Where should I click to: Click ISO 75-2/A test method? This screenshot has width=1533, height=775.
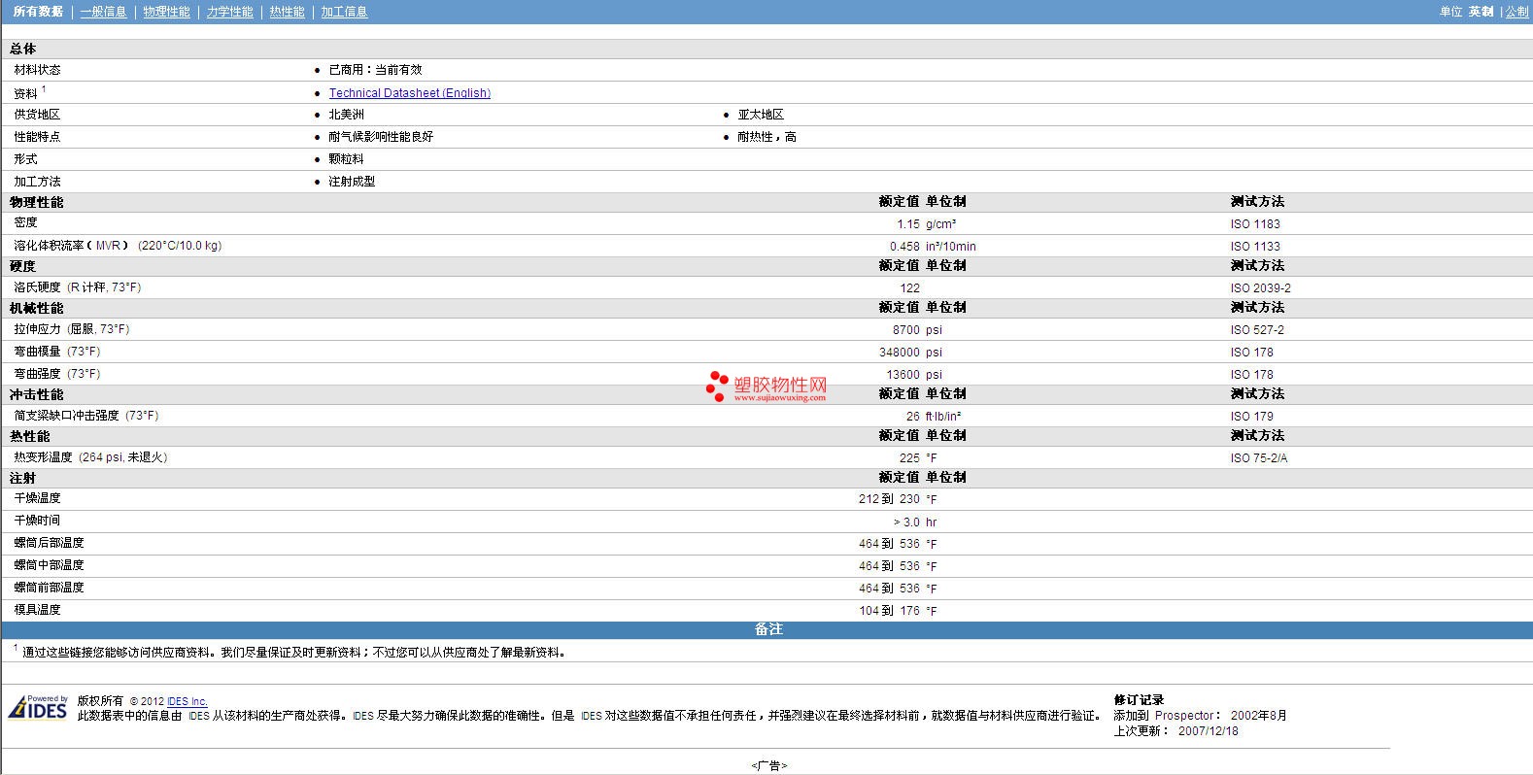coord(1259,458)
